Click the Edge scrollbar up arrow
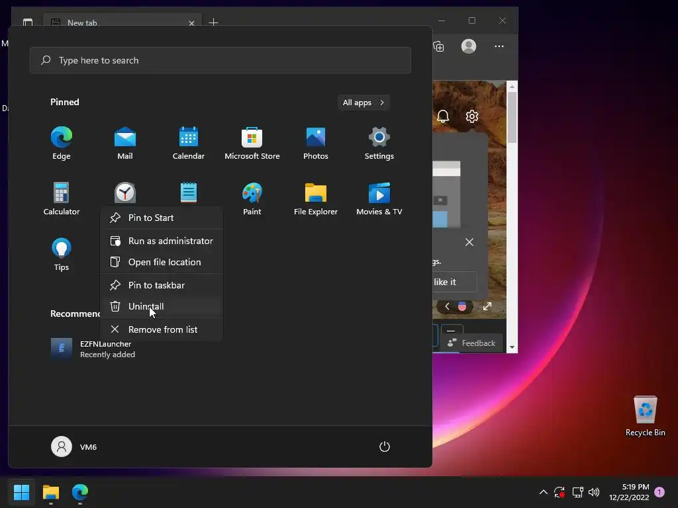Viewport: 678px width, 508px height. pyautogui.click(x=512, y=87)
